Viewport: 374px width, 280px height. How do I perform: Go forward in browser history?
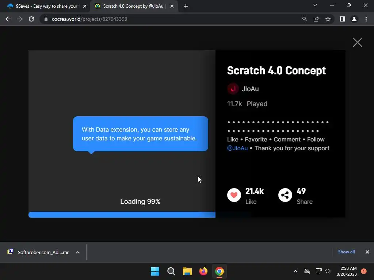click(x=20, y=19)
